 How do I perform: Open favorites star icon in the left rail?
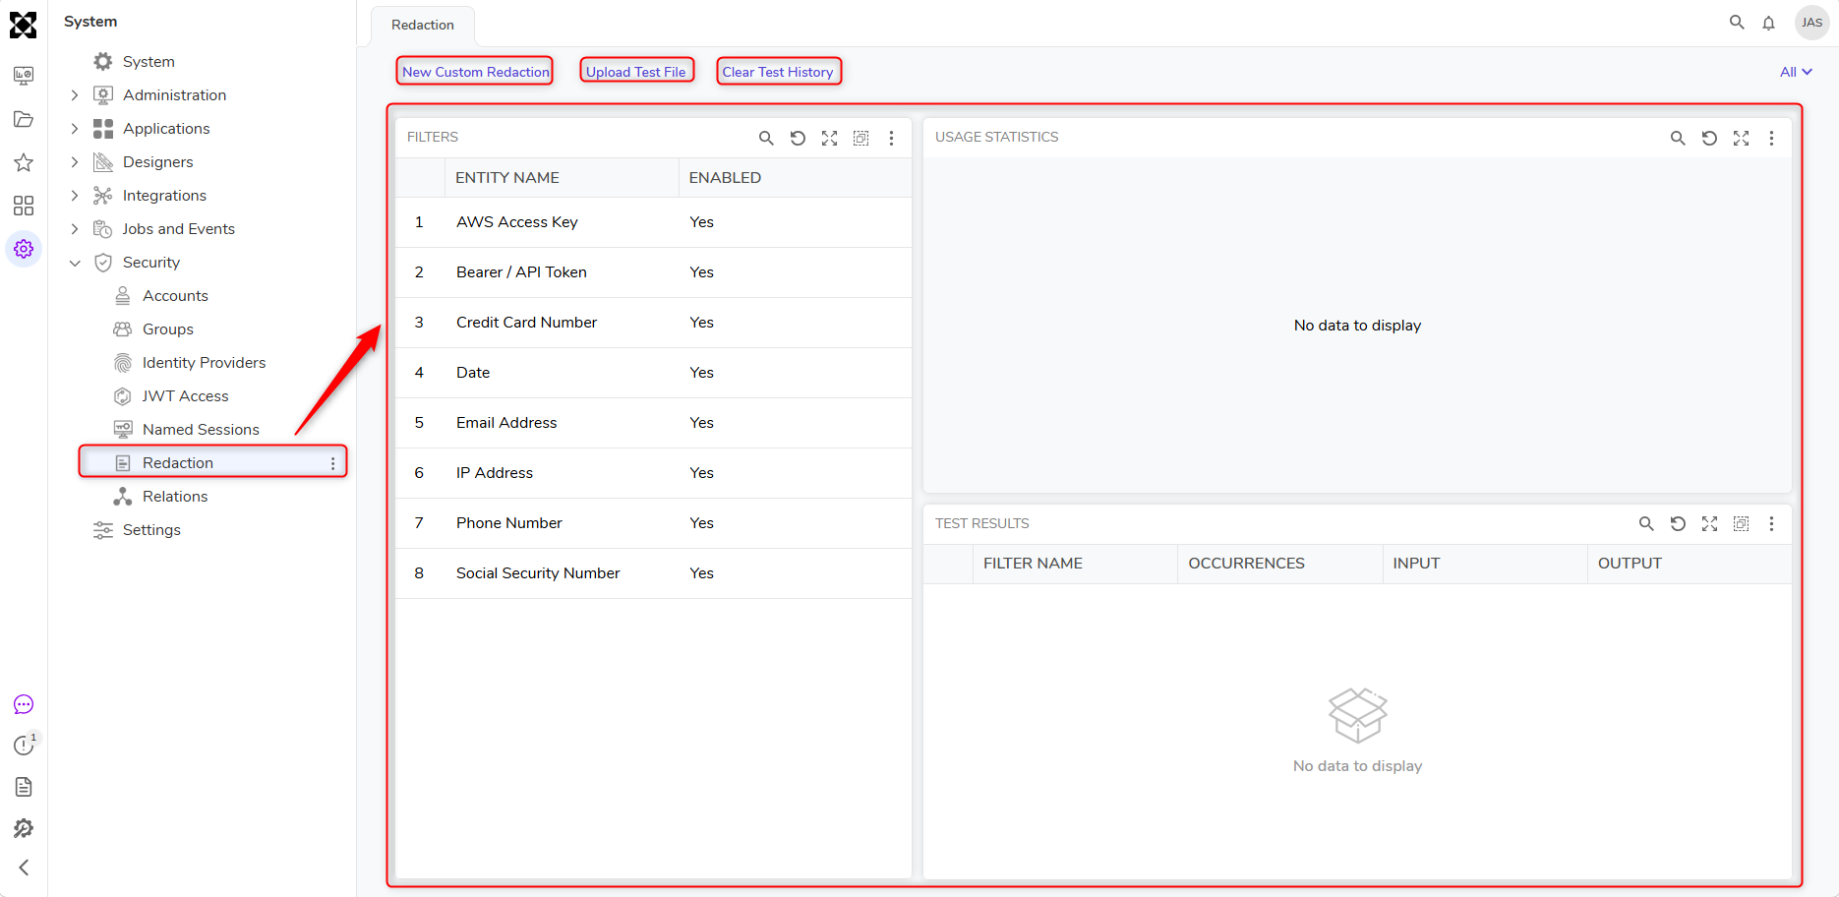pyautogui.click(x=24, y=162)
